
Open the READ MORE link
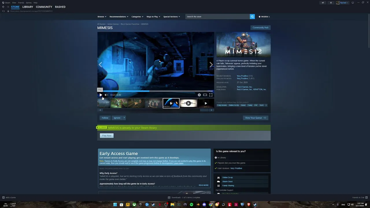tap(203, 185)
